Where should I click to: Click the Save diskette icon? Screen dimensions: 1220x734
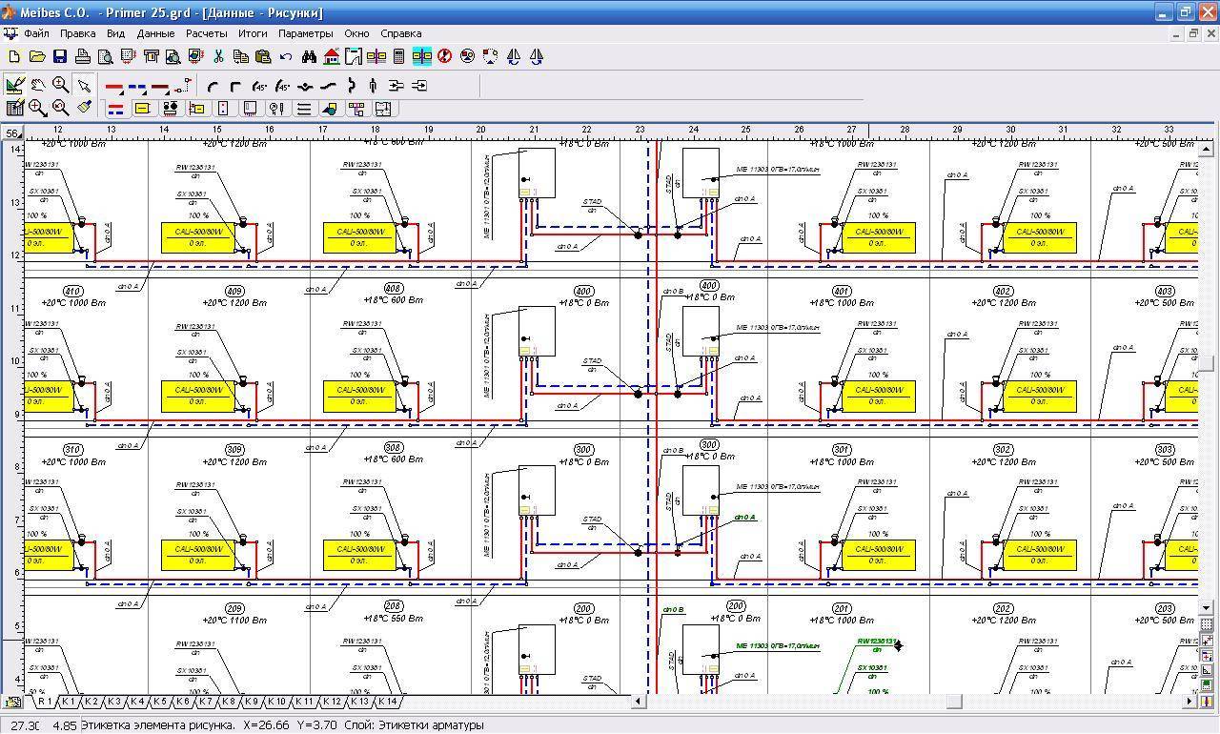tap(59, 57)
